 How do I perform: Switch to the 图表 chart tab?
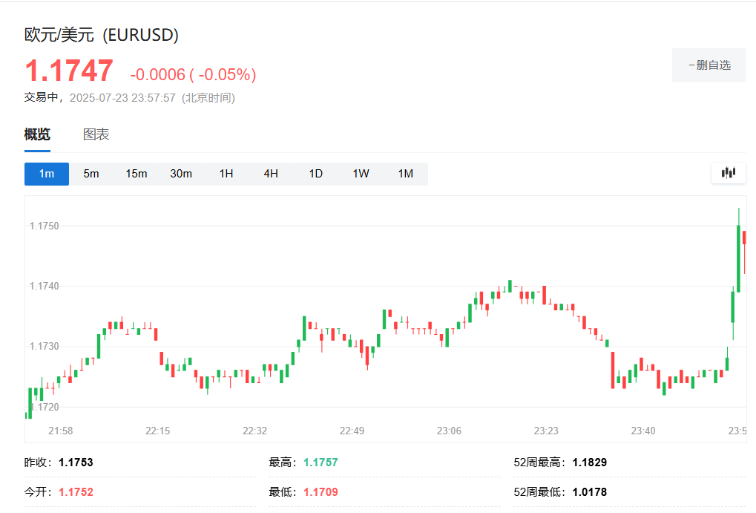pyautogui.click(x=96, y=134)
